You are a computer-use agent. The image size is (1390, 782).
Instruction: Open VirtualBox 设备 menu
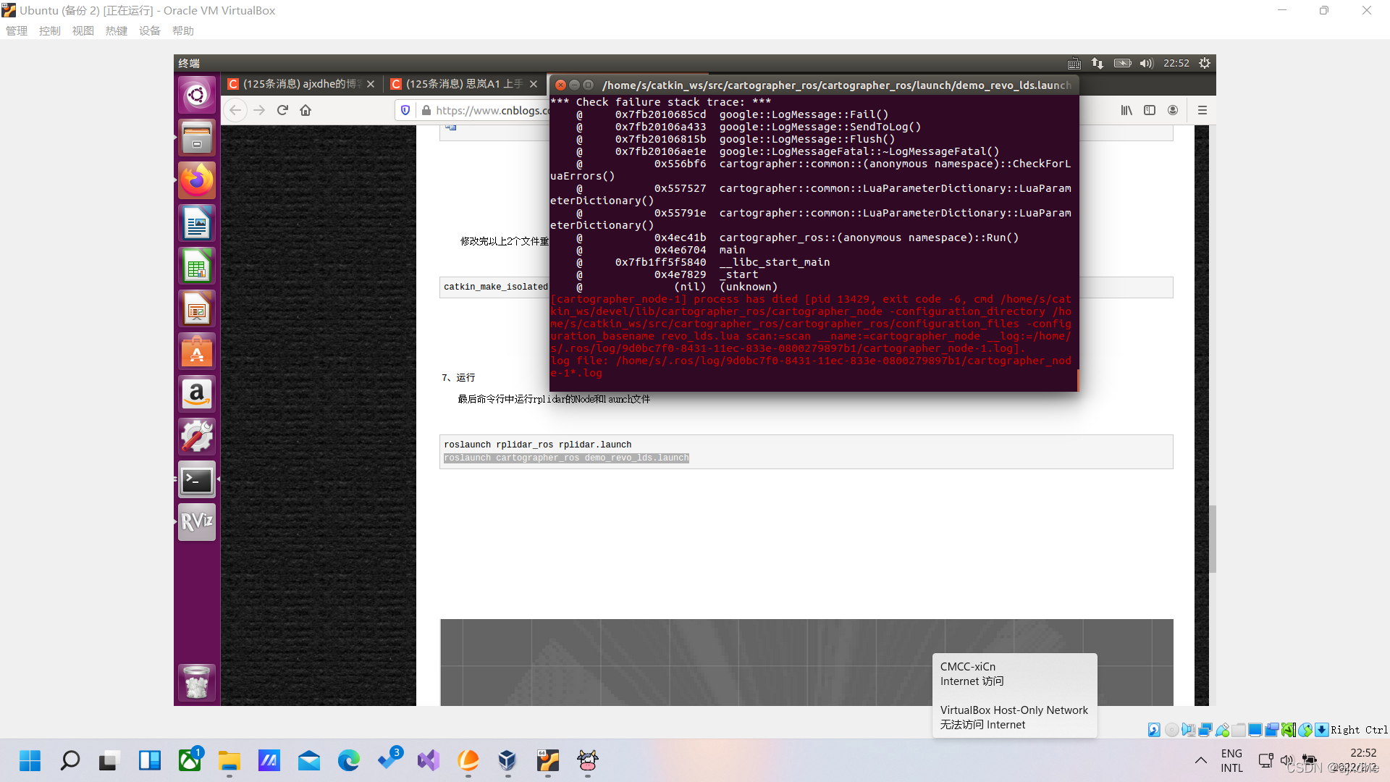[x=149, y=30]
